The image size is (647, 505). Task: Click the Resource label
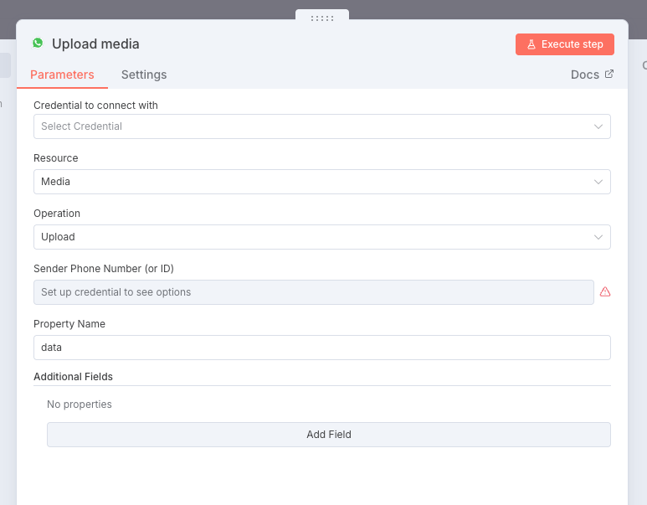(56, 158)
